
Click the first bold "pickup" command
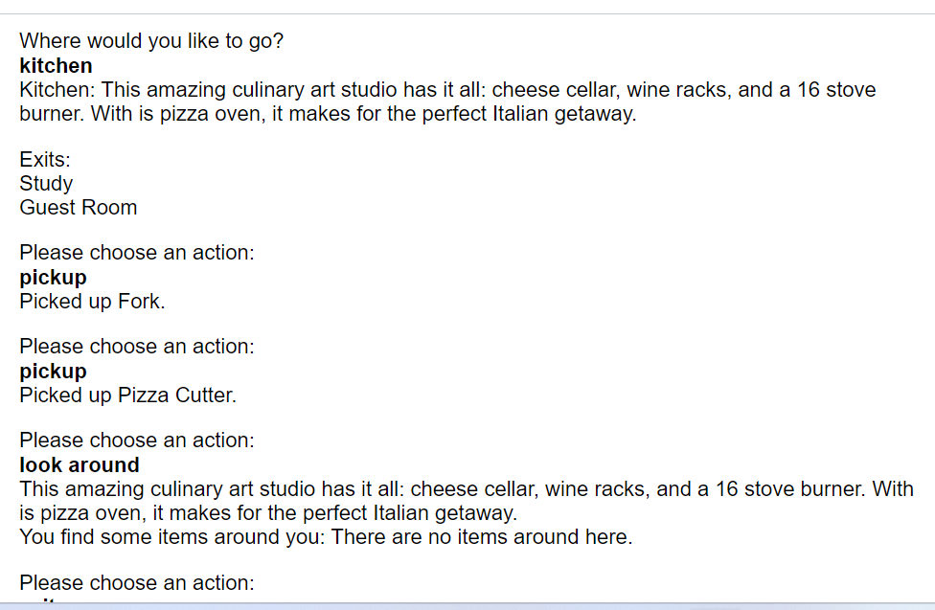(x=53, y=278)
